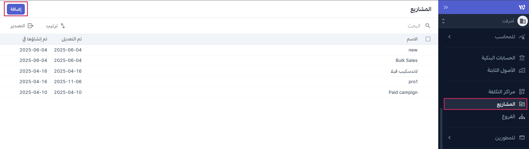
Task: Toggle the select-all checkbox in the table header
Action: click(x=428, y=39)
